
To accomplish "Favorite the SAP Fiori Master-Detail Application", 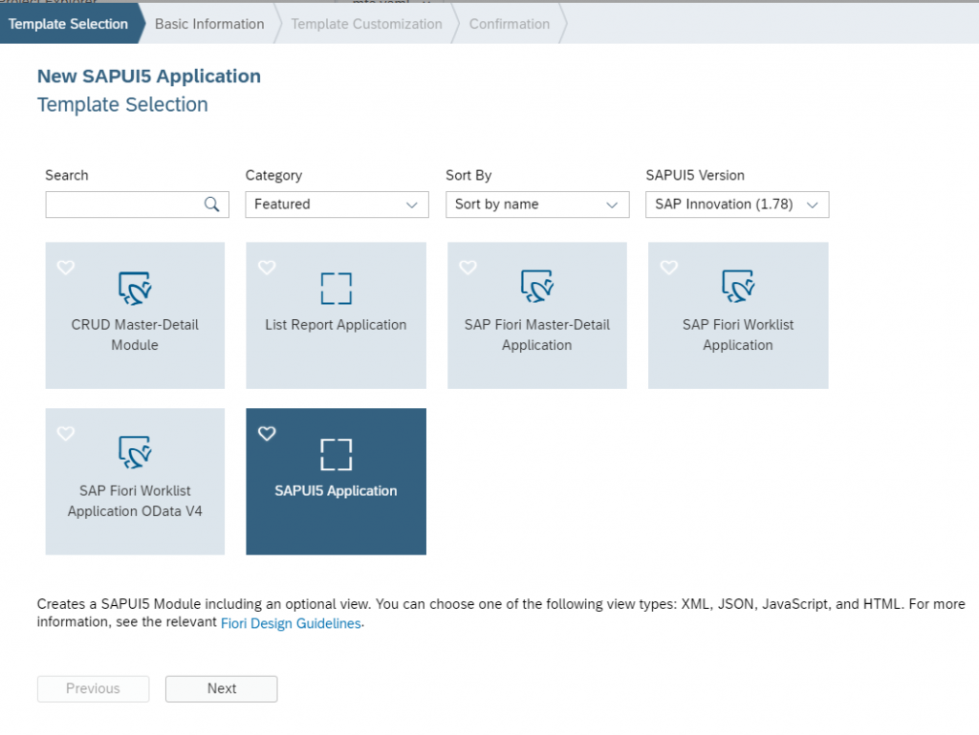I will (468, 268).
